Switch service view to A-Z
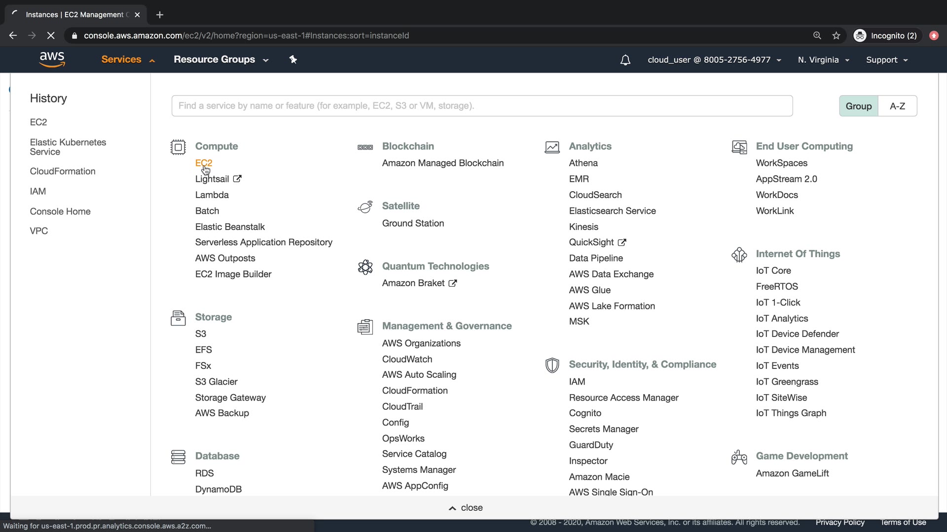 (897, 106)
